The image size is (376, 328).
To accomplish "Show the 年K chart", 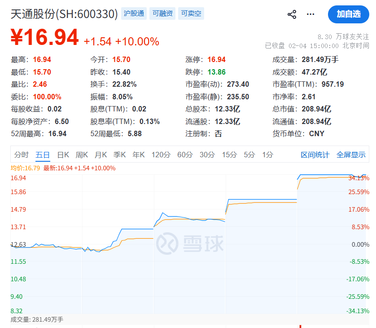I will [138, 155].
